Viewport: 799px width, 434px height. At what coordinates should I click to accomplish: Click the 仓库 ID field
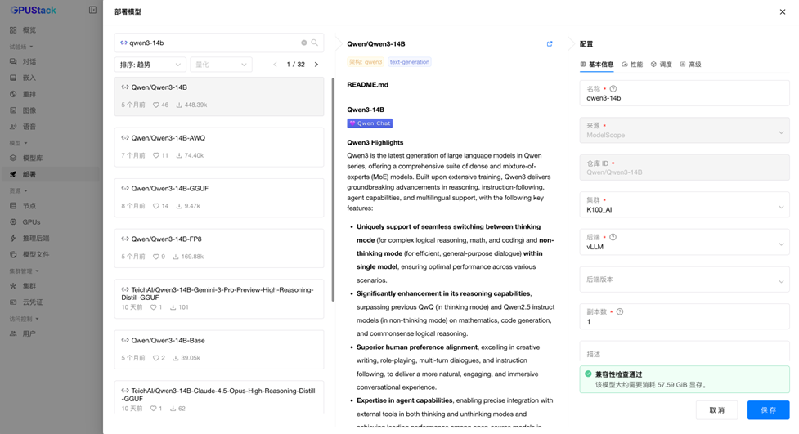pyautogui.click(x=685, y=168)
